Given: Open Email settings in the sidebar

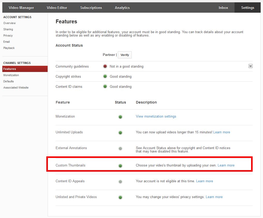Looking at the screenshot, I should (6, 42).
